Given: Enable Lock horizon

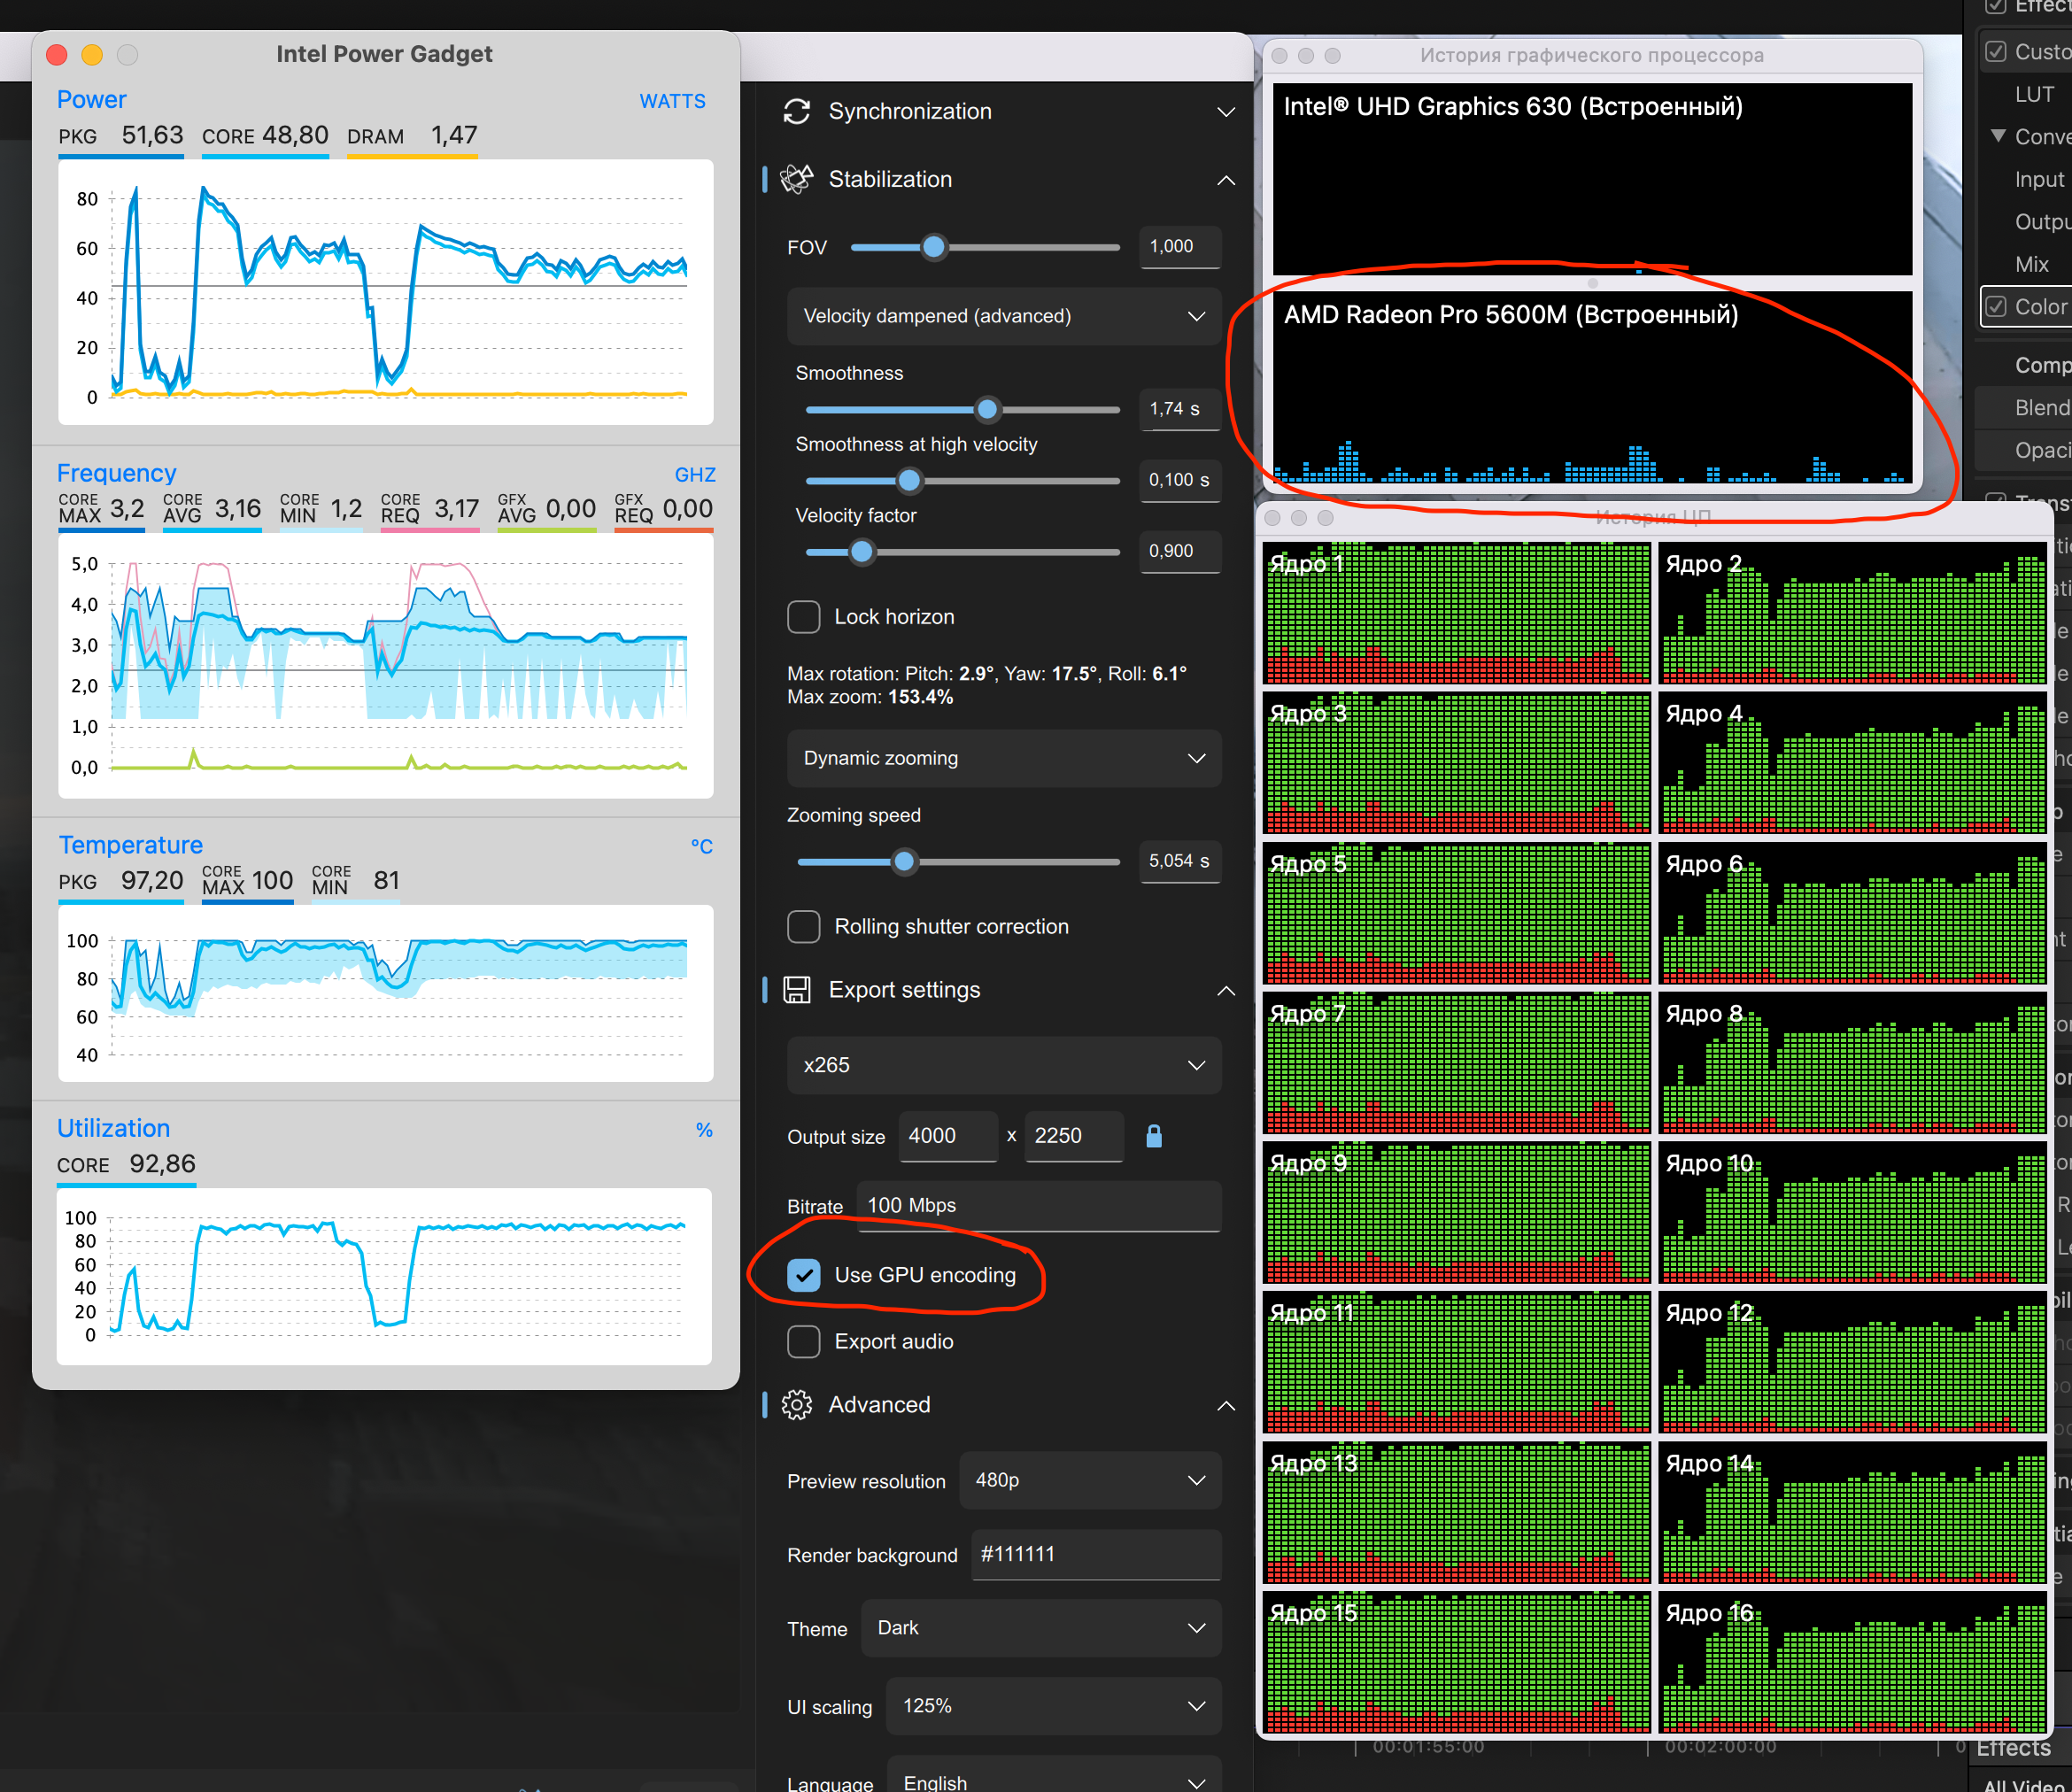Looking at the screenshot, I should (x=803, y=617).
